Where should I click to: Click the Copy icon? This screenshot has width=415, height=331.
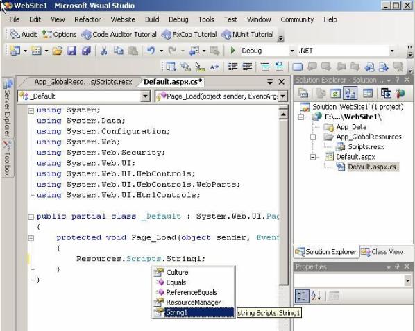coord(118,50)
